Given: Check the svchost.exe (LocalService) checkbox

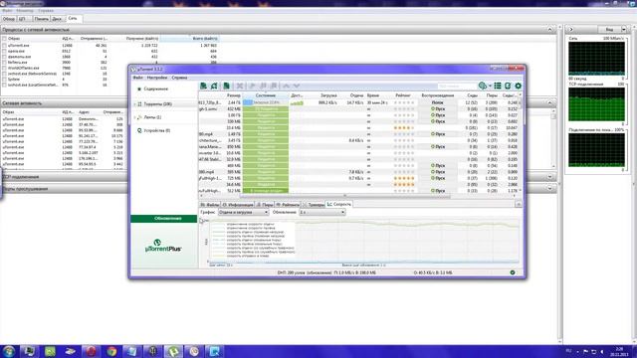Looking at the screenshot, I should click(x=4, y=85).
